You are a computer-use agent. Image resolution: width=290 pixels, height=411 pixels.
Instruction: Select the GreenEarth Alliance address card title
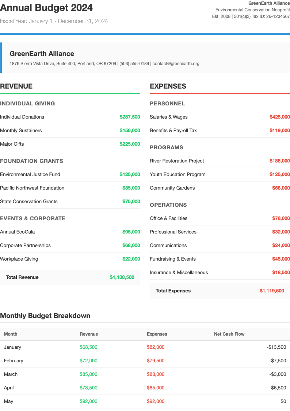pyautogui.click(x=42, y=54)
